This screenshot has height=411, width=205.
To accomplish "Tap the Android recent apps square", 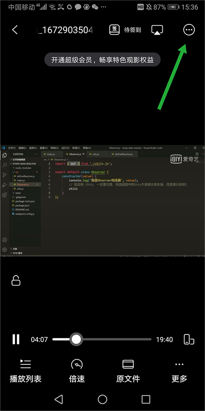I will point(146,399).
